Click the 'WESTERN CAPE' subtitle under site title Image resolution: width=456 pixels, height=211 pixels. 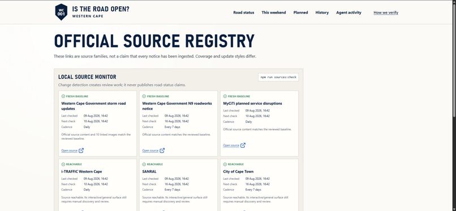click(88, 16)
